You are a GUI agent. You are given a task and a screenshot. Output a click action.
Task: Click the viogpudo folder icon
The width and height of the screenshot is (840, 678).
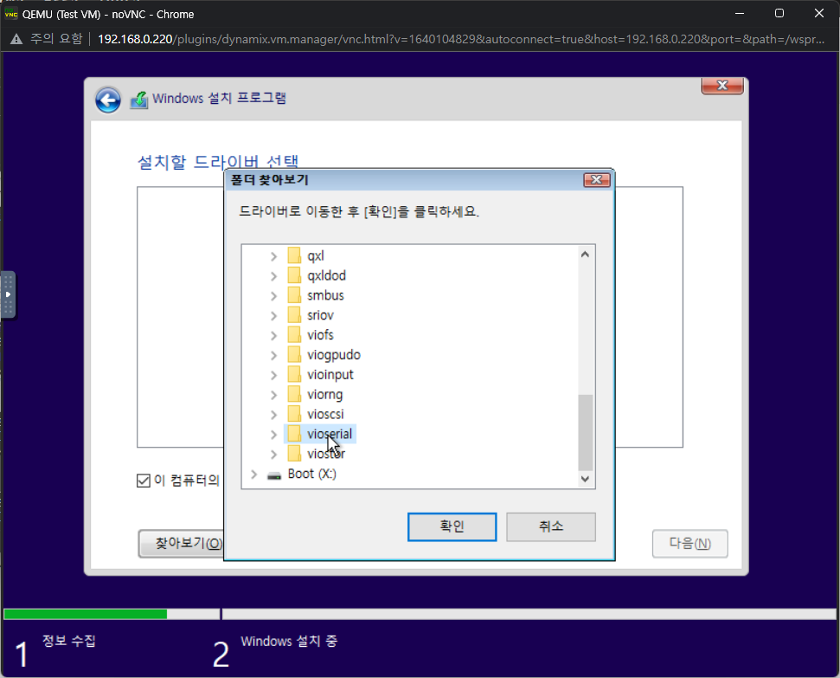pos(294,355)
